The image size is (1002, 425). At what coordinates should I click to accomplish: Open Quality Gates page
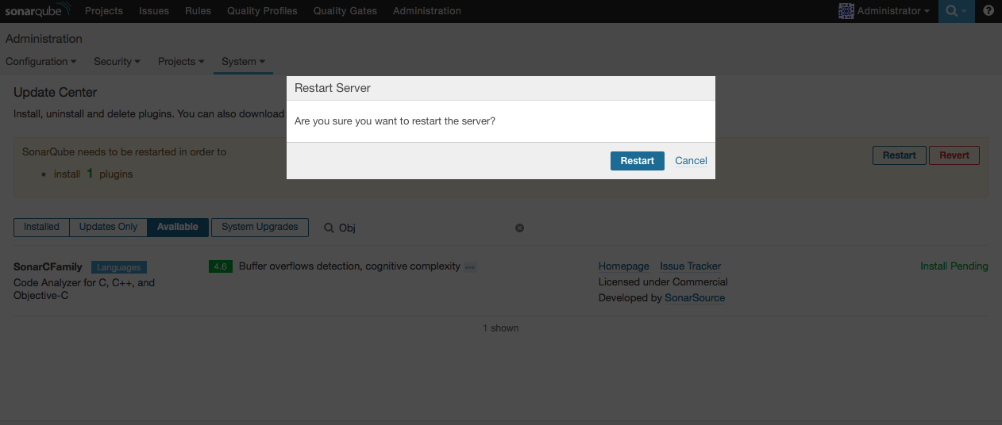coord(345,11)
